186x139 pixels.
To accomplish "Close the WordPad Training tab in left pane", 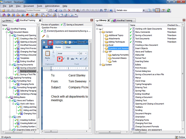I will (x=40, y=20).
